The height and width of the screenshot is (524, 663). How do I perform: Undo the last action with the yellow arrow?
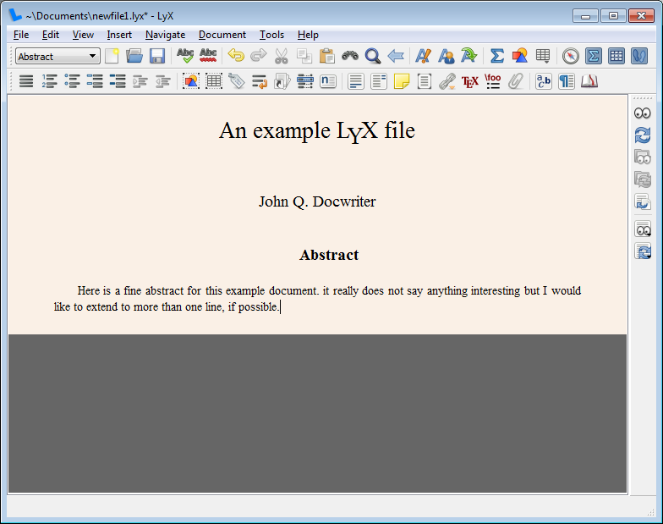point(236,56)
